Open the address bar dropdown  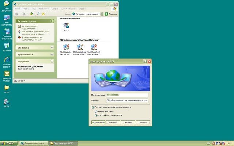101,14
